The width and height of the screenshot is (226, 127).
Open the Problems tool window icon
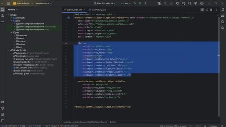(2, 108)
